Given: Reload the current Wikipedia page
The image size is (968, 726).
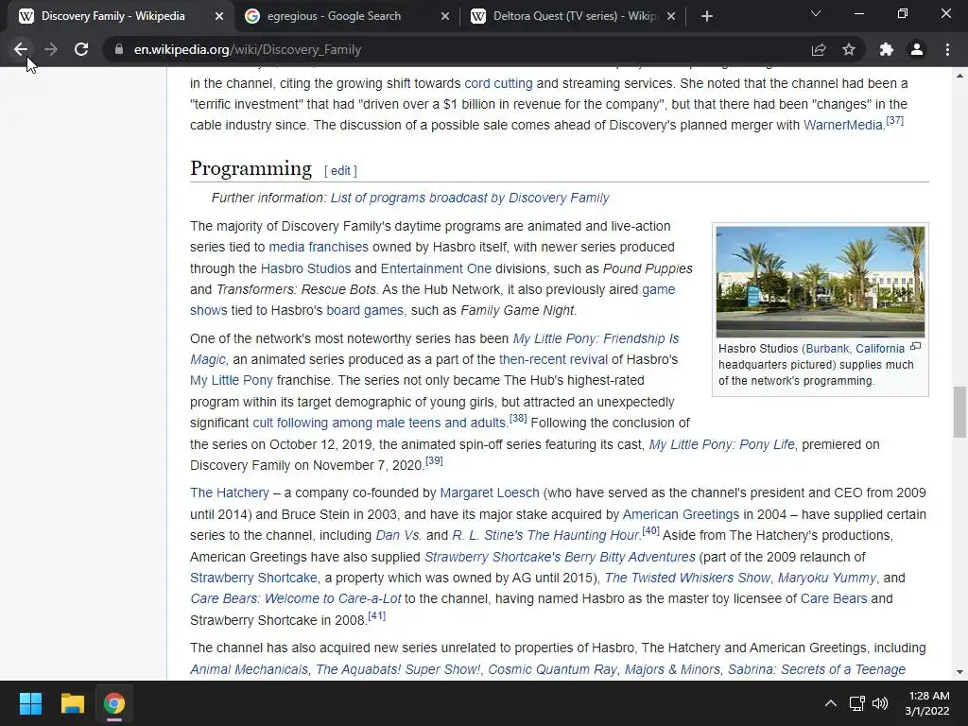Looking at the screenshot, I should pos(81,49).
